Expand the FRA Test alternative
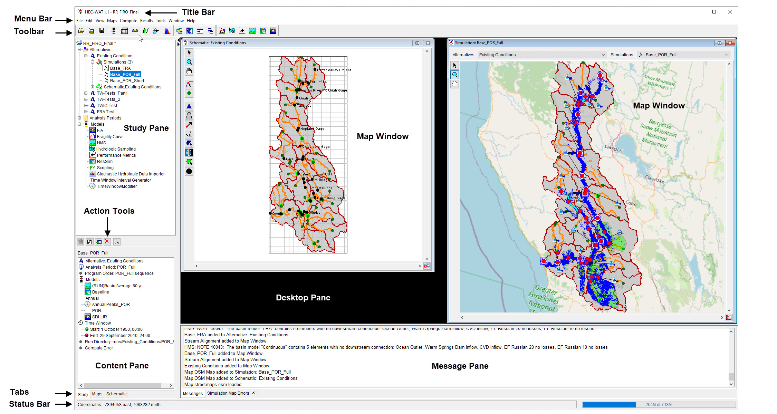 (x=86, y=112)
